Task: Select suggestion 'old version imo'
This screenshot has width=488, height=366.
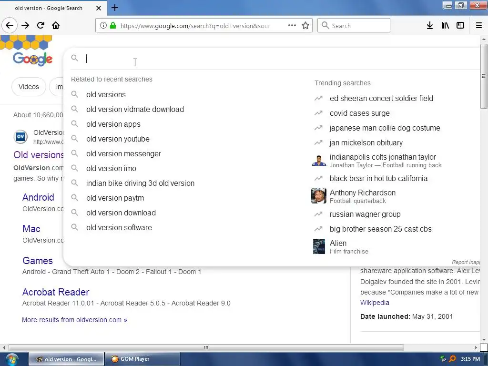Action: (x=111, y=168)
